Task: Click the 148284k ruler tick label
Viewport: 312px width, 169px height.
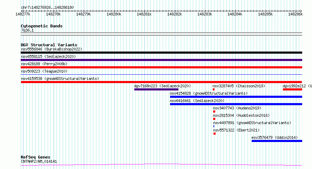Action: click(x=235, y=14)
